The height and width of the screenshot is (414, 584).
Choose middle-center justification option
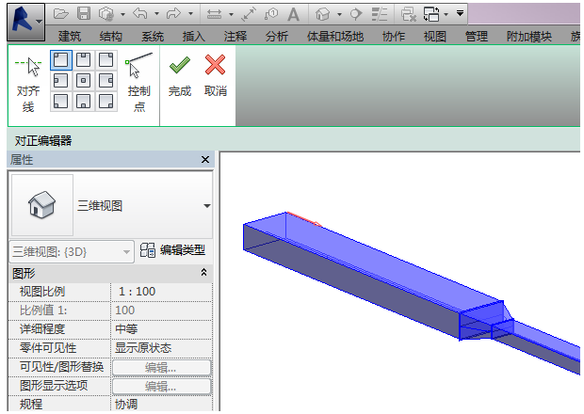83,80
